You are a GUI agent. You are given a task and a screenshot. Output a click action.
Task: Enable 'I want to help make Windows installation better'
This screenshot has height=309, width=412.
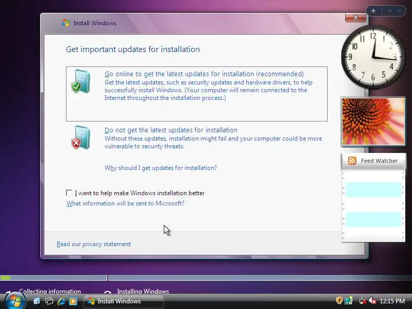click(x=69, y=193)
